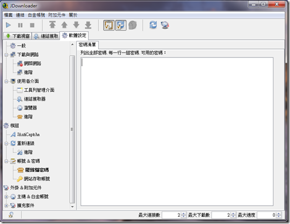Click the status bar key icon
The width and height of the screenshot is (290, 224).
(x=11, y=215)
